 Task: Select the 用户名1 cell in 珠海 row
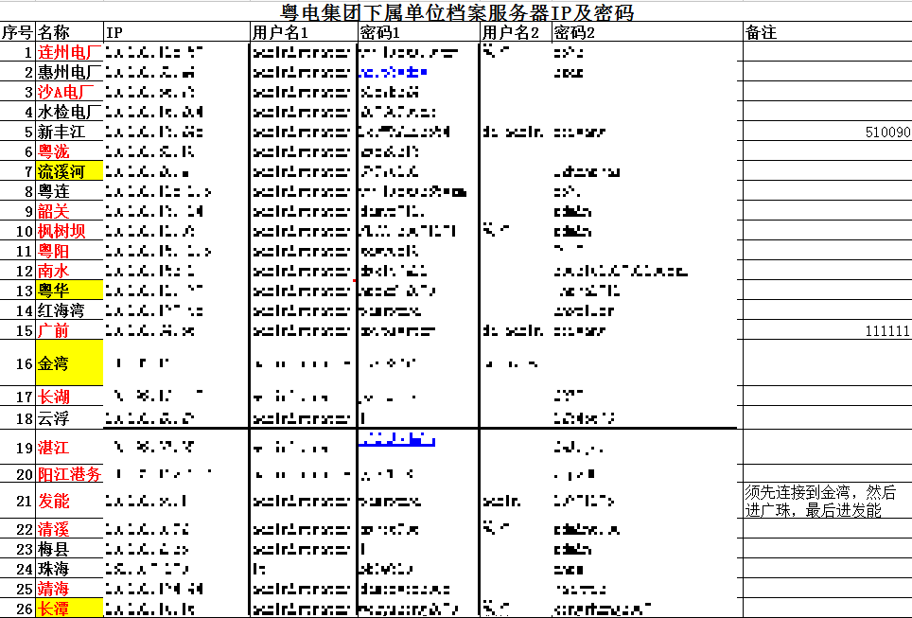click(x=303, y=568)
